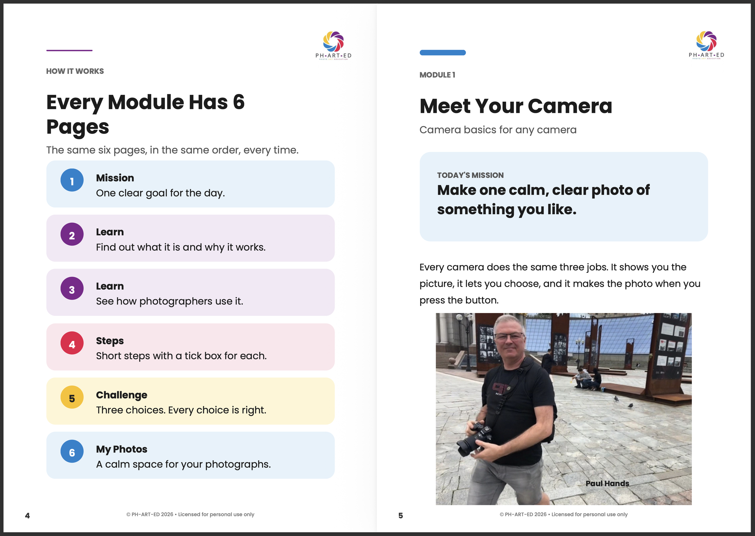The image size is (755, 536).
Task: Click 'Short steps with a tick box for each.'
Action: point(181,356)
